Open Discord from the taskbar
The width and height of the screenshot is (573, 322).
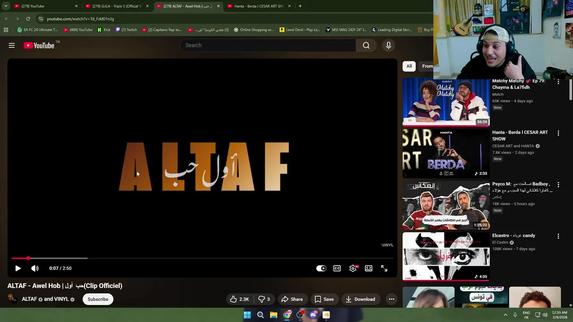[x=313, y=315]
